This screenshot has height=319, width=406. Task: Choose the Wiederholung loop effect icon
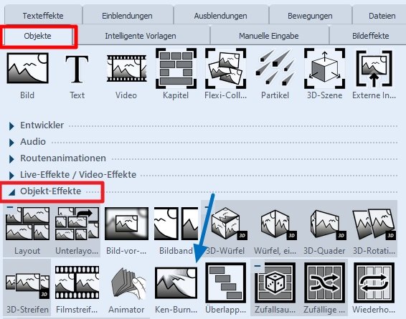pyautogui.click(x=374, y=282)
